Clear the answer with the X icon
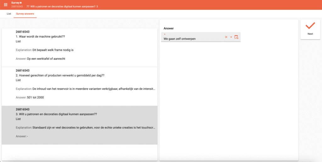The width and height of the screenshot is (322, 162). pyautogui.click(x=226, y=37)
